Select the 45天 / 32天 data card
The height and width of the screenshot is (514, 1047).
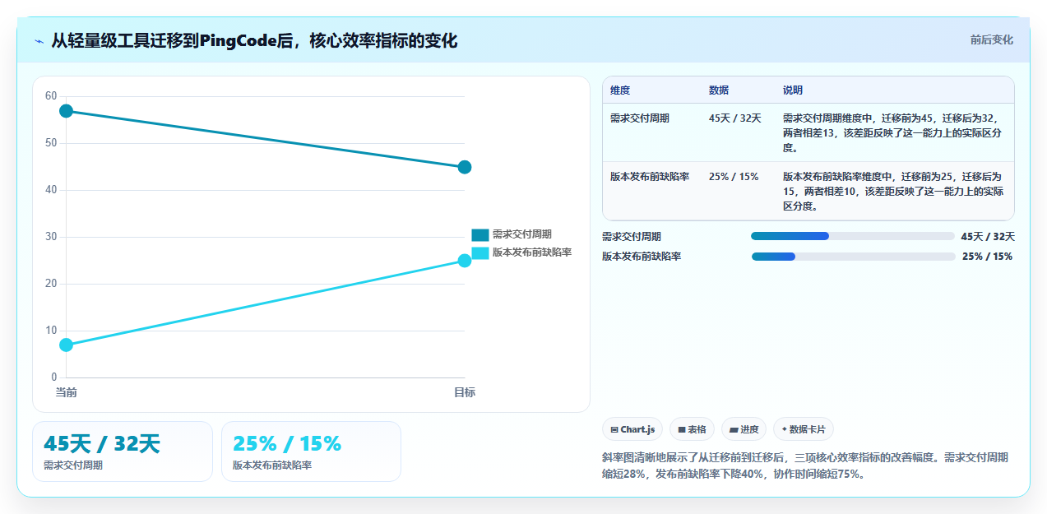123,451
